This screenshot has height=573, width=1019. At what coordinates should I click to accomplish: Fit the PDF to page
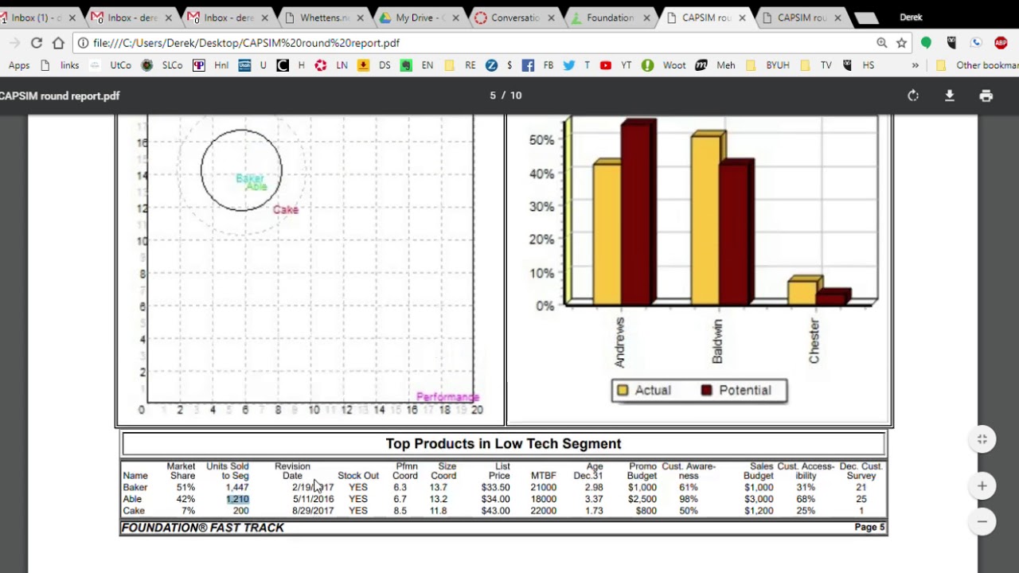[982, 439]
